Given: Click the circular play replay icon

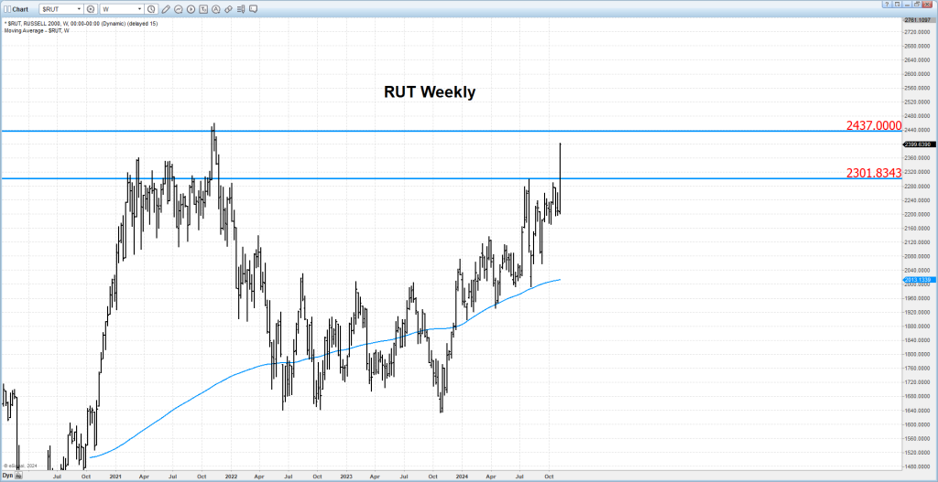Looking at the screenshot, I should 191,9.
